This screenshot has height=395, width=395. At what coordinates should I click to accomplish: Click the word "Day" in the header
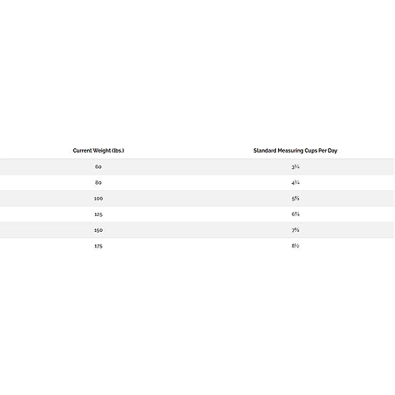[x=332, y=150]
